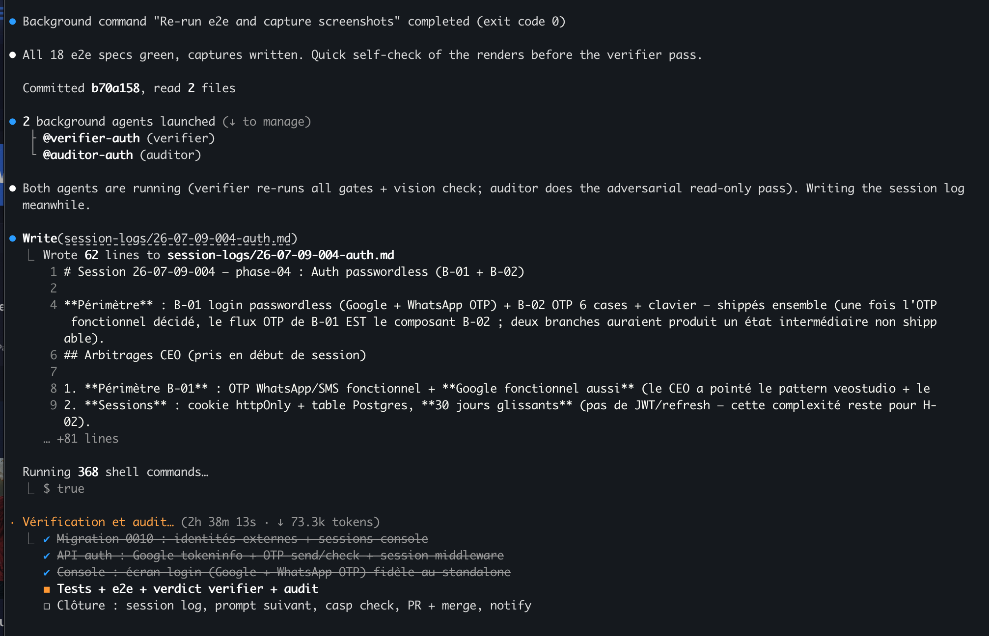Click the white bullet beside All 18 e2e specs
Image resolution: width=989 pixels, height=636 pixels.
pyautogui.click(x=13, y=55)
